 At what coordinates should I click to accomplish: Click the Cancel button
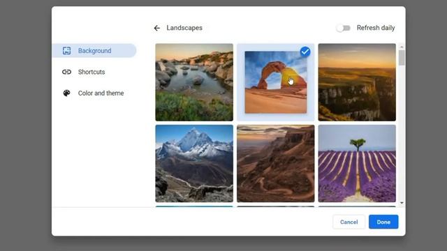(349, 222)
